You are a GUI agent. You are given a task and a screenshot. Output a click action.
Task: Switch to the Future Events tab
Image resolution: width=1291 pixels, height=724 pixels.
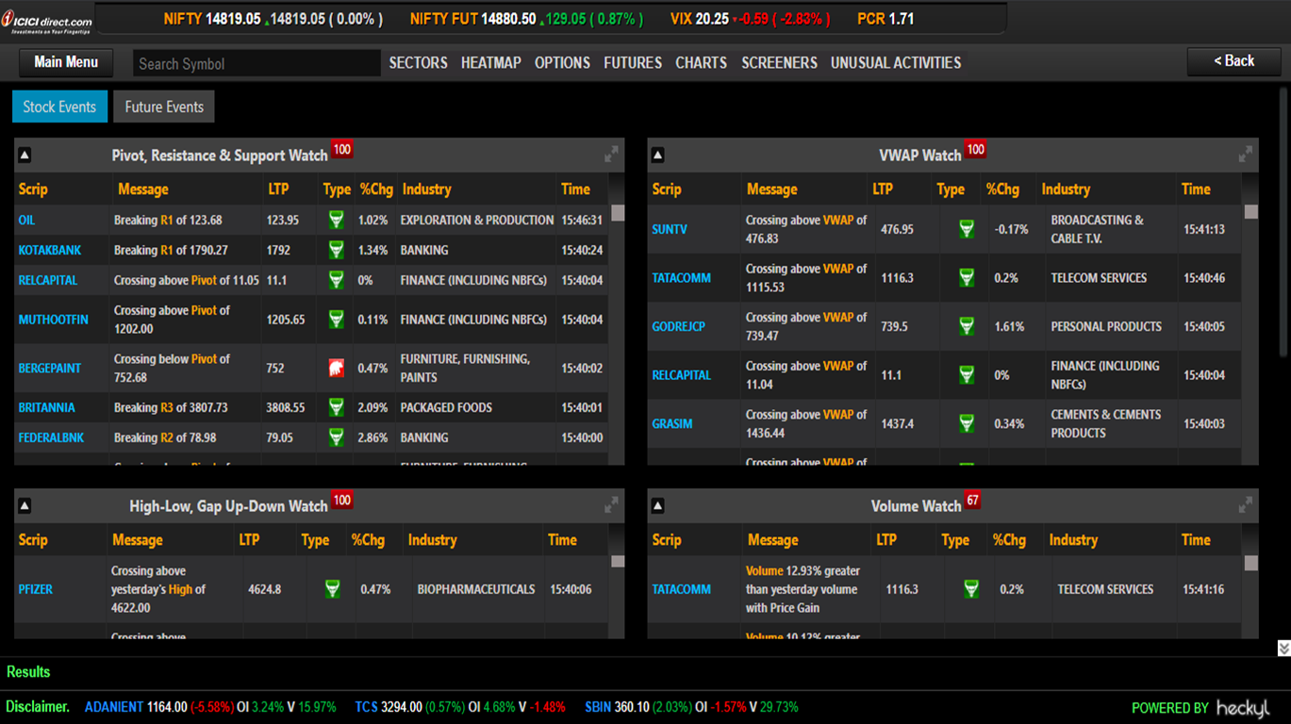click(164, 107)
